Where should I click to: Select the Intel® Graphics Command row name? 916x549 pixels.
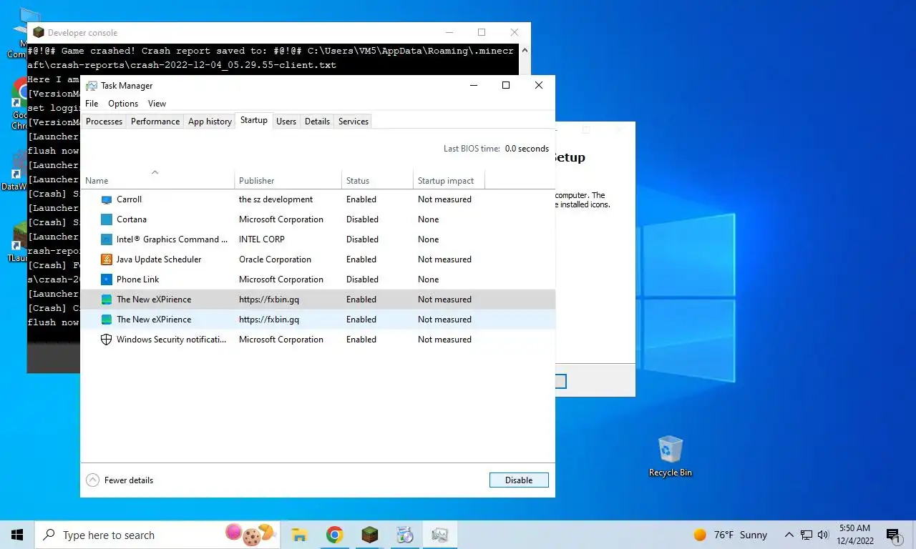coord(172,239)
